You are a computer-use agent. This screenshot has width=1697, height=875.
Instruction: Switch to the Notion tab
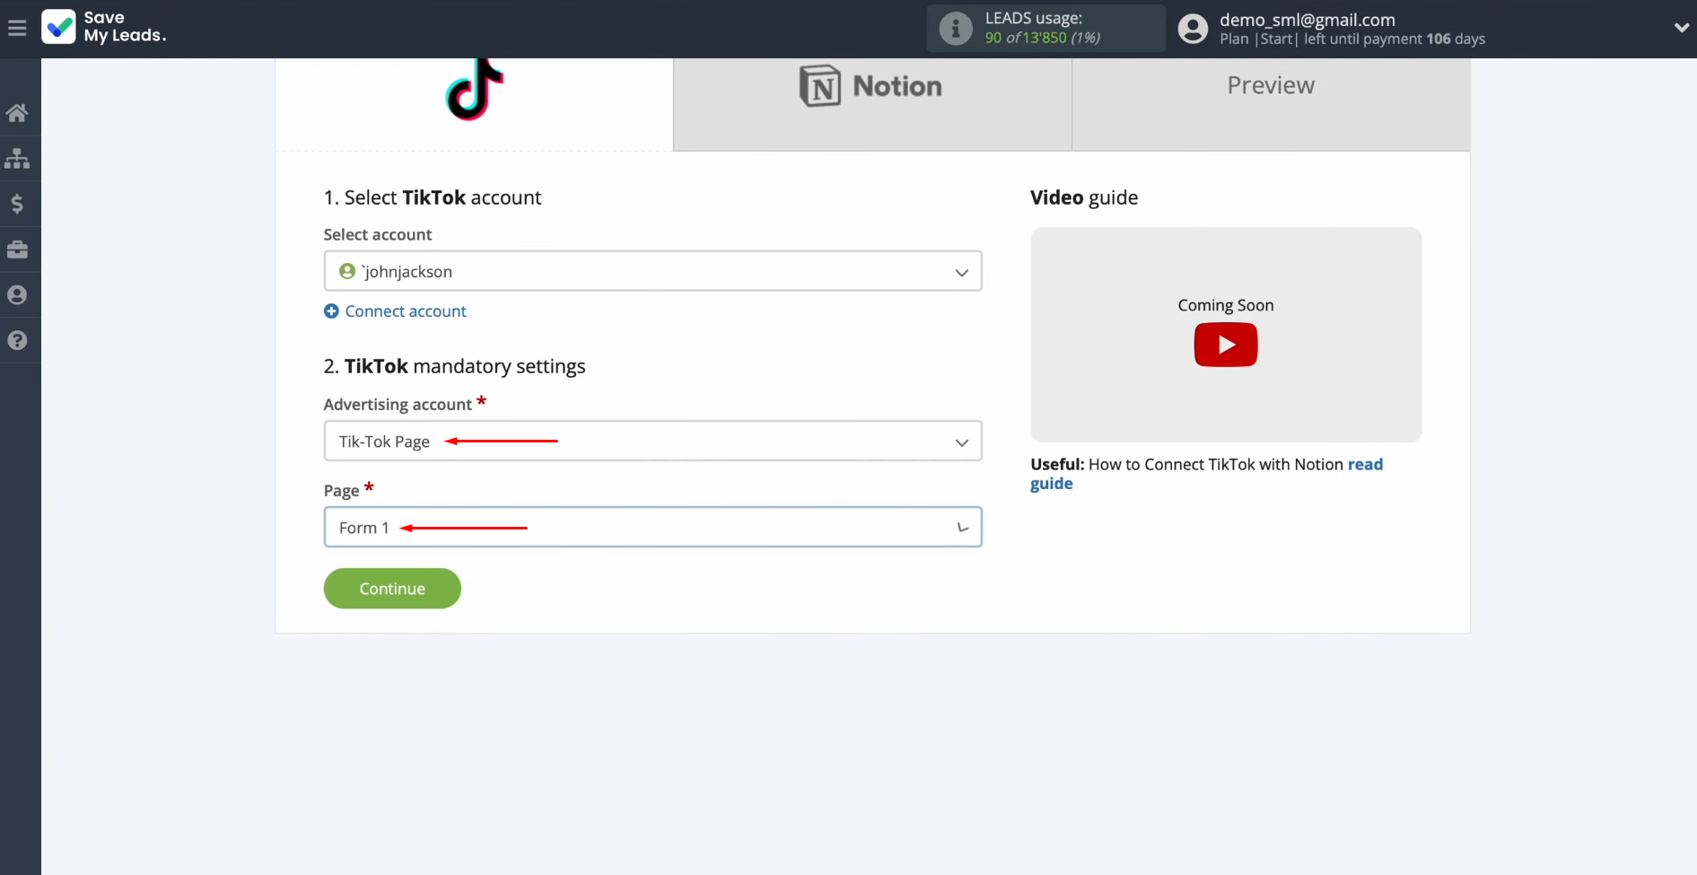(x=872, y=104)
